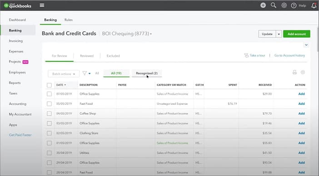Open Projects in sidebar
Image resolution: width=319 pixels, height=176 pixels.
pyautogui.click(x=15, y=62)
